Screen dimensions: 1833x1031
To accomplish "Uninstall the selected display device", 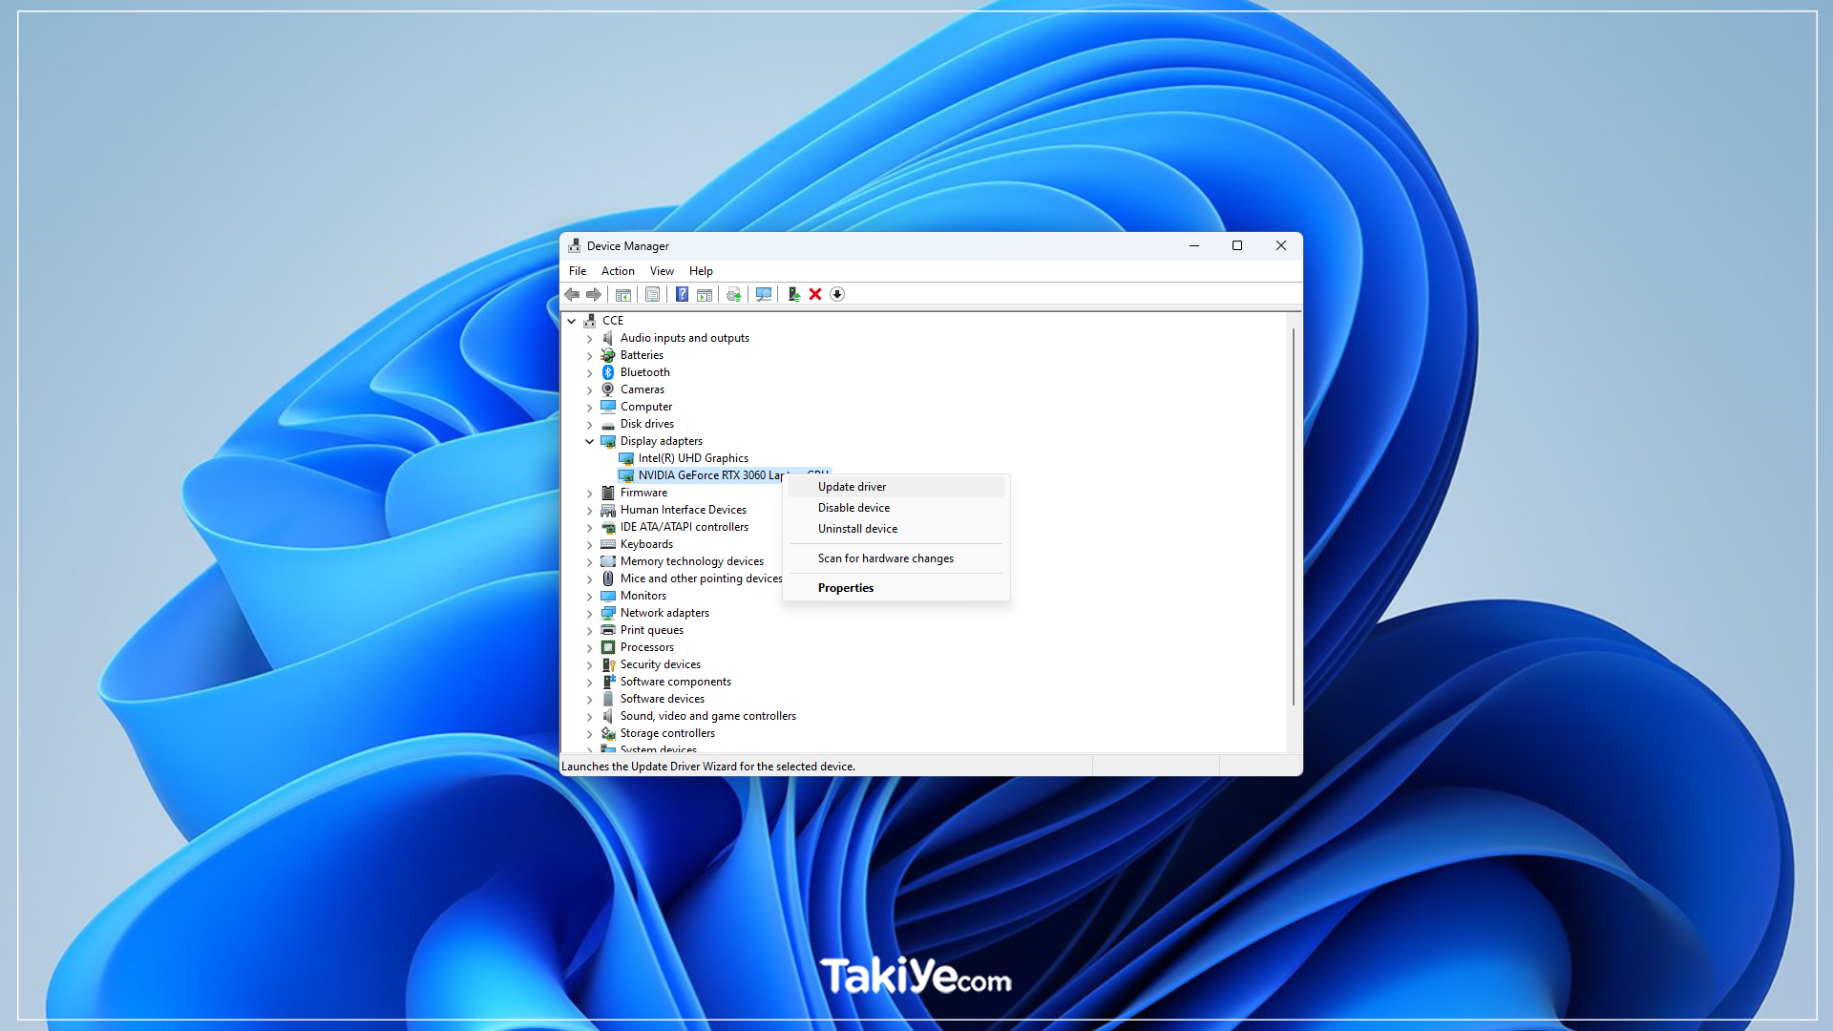I will coord(857,528).
